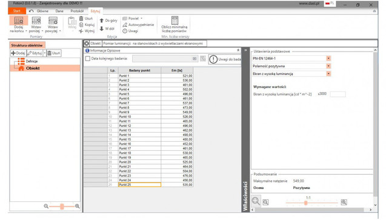Viewport: 386px width, 220px height.
Task: Click the 1:1 zoom slider handle
Action: (306, 203)
